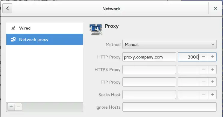This screenshot has height=117, width=223.
Task: Click the Socks Host address field
Action: coord(149,94)
